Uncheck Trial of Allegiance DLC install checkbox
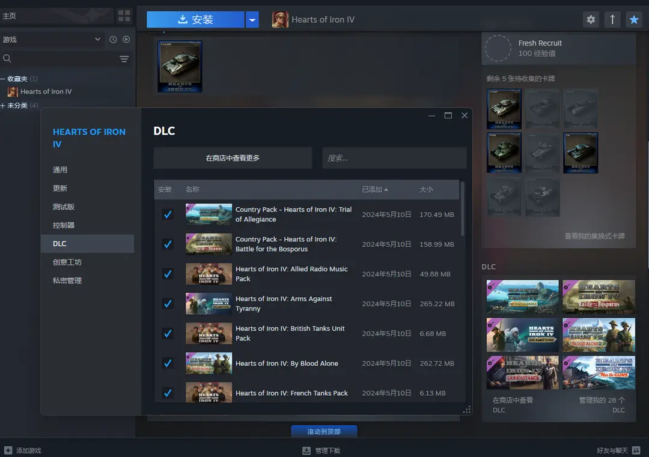This screenshot has height=457, width=649. click(168, 214)
